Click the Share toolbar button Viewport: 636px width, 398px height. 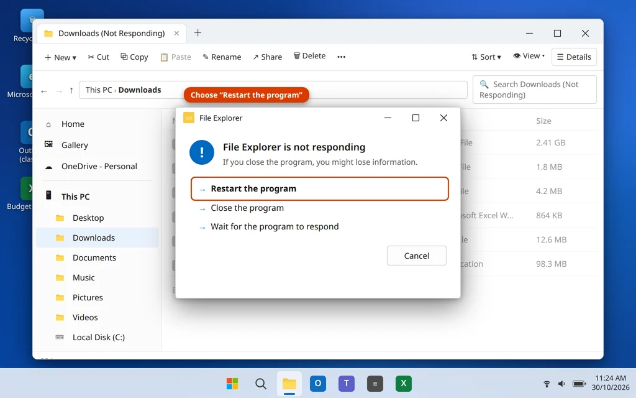267,57
